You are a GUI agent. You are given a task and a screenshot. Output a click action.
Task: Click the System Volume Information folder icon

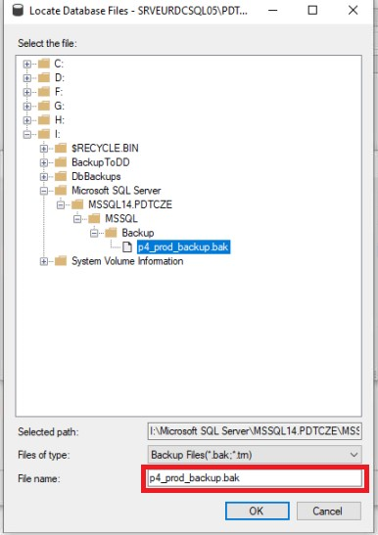pos(61,261)
